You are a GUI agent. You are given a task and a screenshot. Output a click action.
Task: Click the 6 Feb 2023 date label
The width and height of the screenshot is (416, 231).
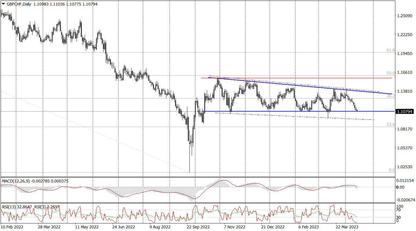point(309,227)
